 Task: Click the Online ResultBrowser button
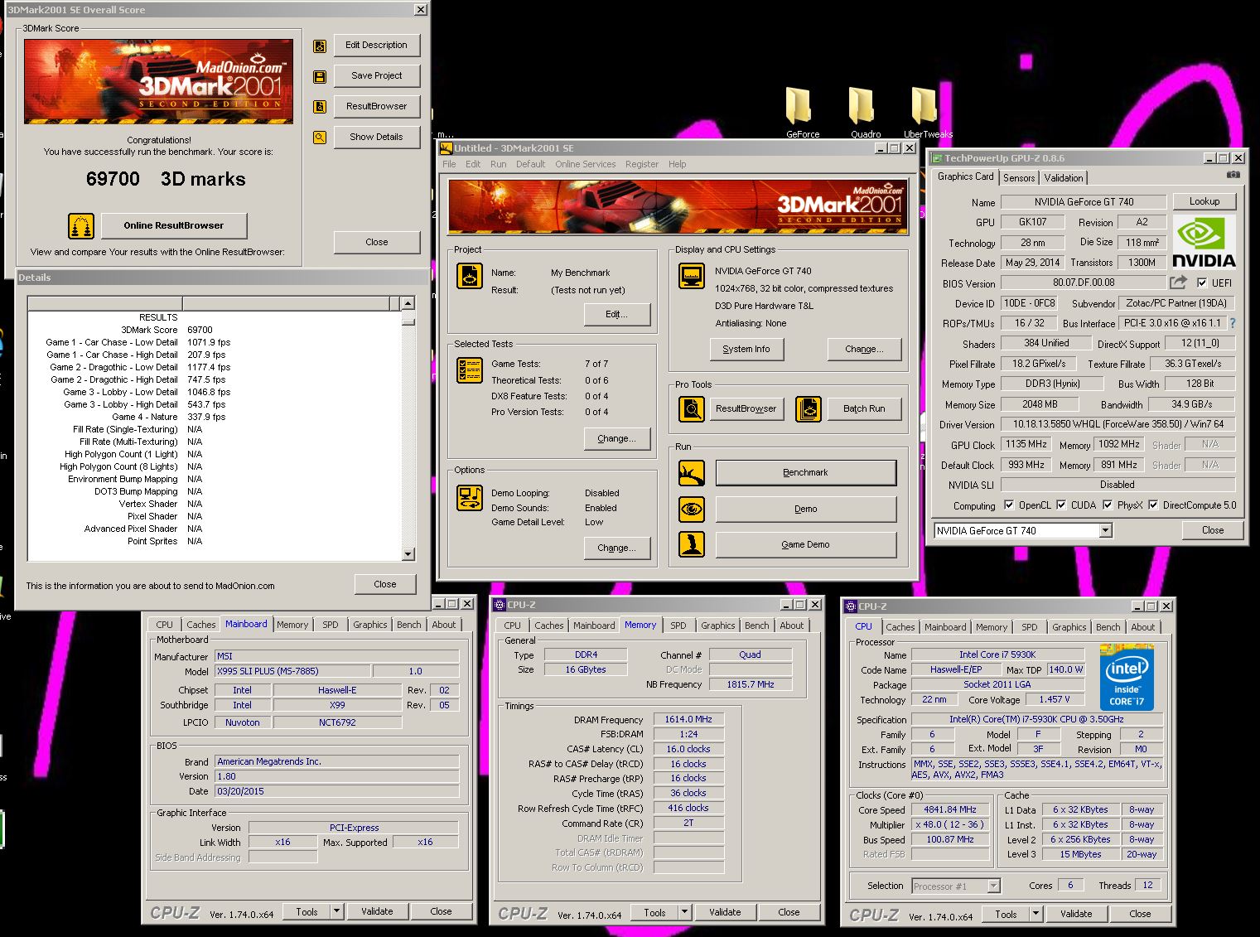tap(173, 225)
